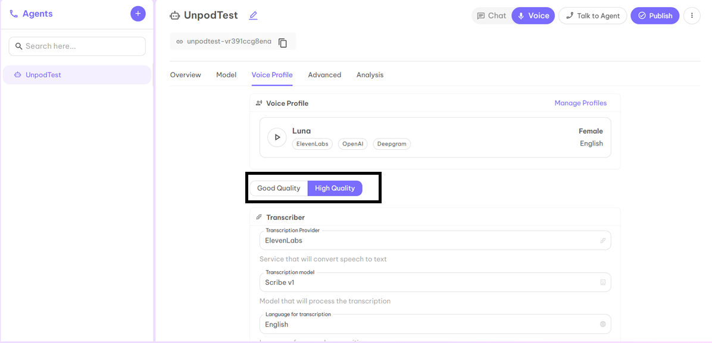
Task: Open Language for transcription dropdown
Action: 435,324
